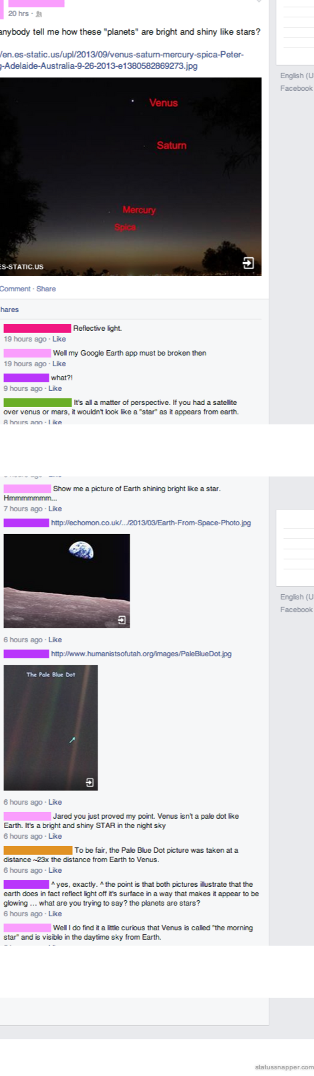Open the humanistsofutah PaleBlueDot.jpg link
Viewport: 314px width, 1076px height.
pos(142,654)
